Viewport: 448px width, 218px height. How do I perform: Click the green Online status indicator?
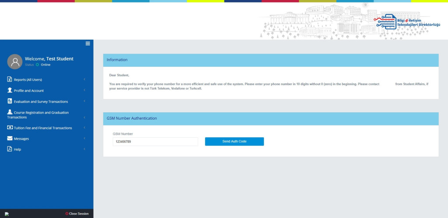tap(38, 65)
